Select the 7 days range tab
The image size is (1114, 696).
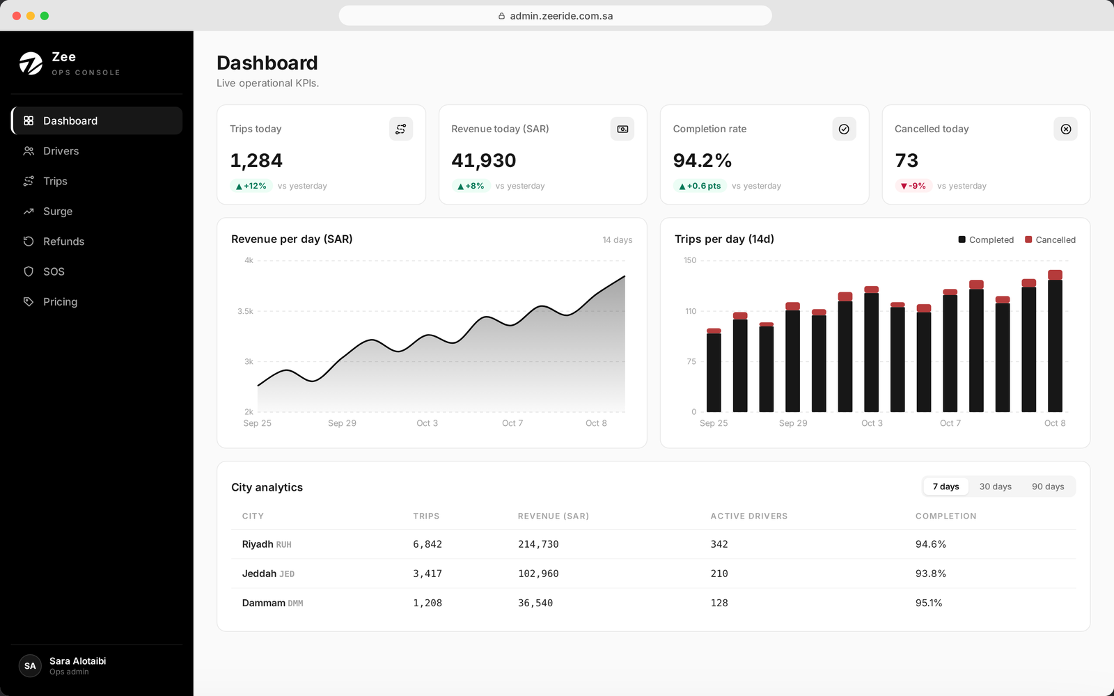[946, 487]
